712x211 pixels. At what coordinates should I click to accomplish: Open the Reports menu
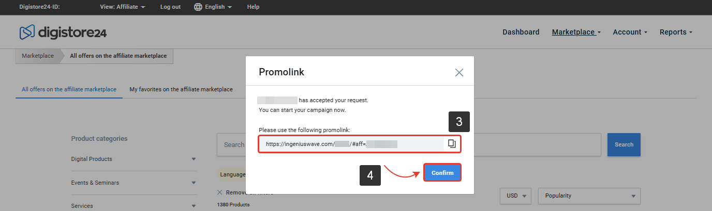tap(676, 32)
